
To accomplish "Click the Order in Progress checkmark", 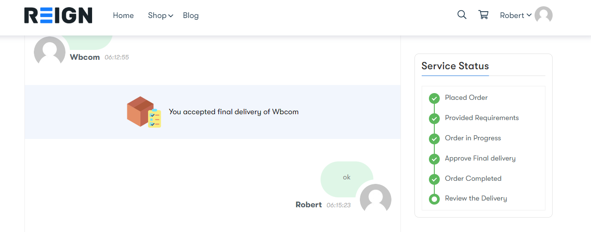I will click(x=434, y=138).
